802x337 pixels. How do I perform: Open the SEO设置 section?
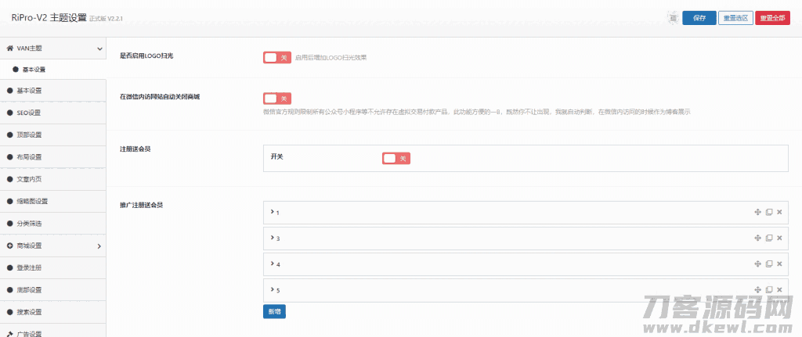pos(53,113)
